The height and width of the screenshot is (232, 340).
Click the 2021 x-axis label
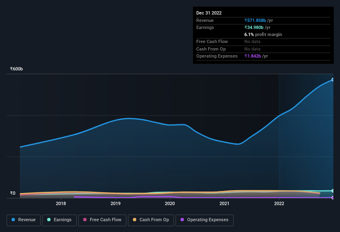[x=224, y=203]
